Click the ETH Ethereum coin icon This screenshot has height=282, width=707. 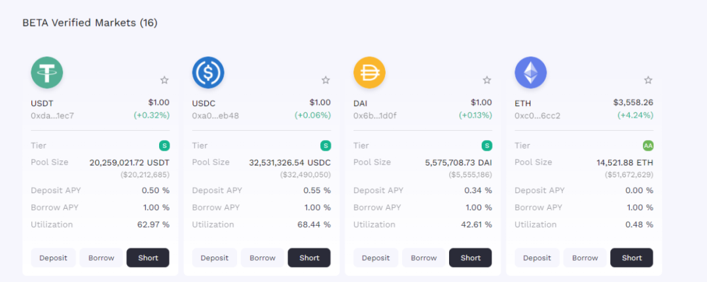pyautogui.click(x=530, y=72)
